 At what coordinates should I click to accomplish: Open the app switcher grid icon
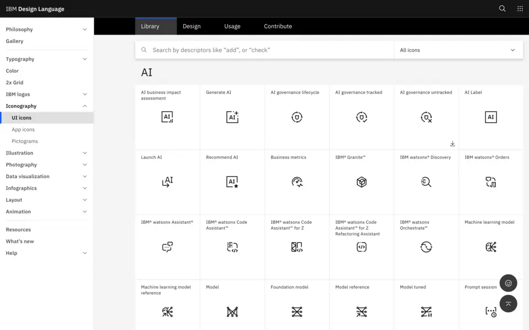pos(520,9)
